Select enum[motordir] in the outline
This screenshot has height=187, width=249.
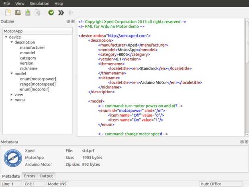(x=35, y=89)
